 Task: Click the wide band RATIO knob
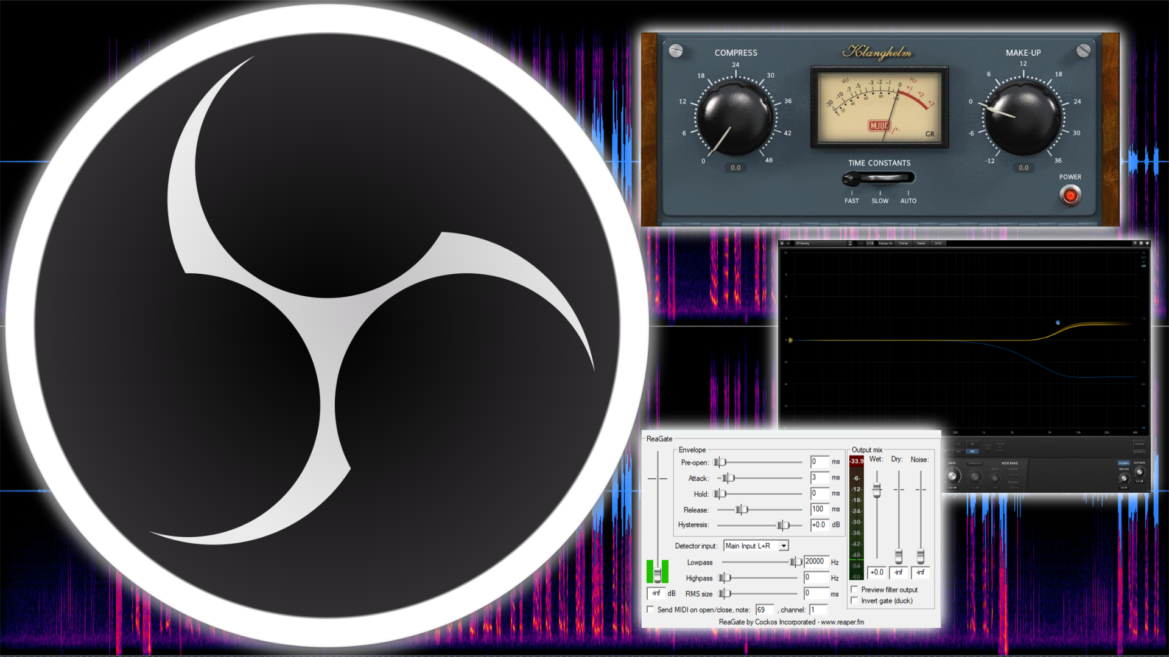(x=995, y=478)
